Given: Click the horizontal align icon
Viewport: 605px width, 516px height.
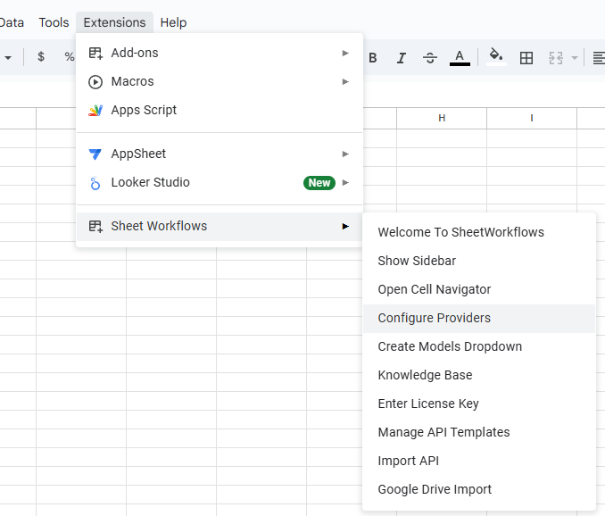Looking at the screenshot, I should (x=598, y=58).
